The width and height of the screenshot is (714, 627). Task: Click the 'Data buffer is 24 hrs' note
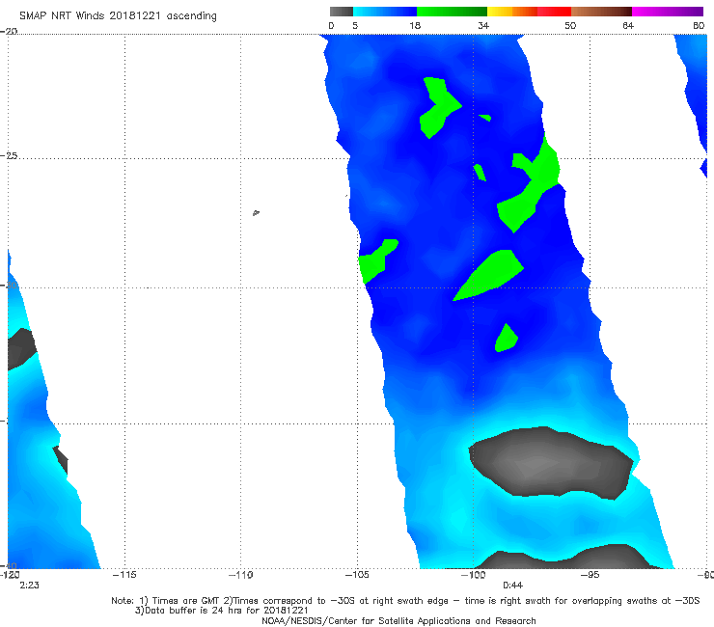tap(221, 611)
